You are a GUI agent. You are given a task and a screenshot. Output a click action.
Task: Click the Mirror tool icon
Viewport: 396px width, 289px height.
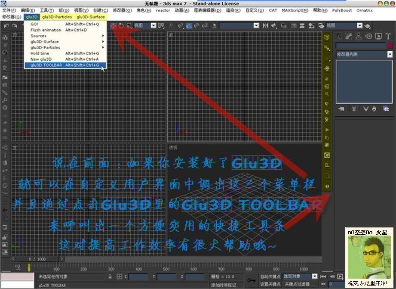pyautogui.click(x=265, y=26)
